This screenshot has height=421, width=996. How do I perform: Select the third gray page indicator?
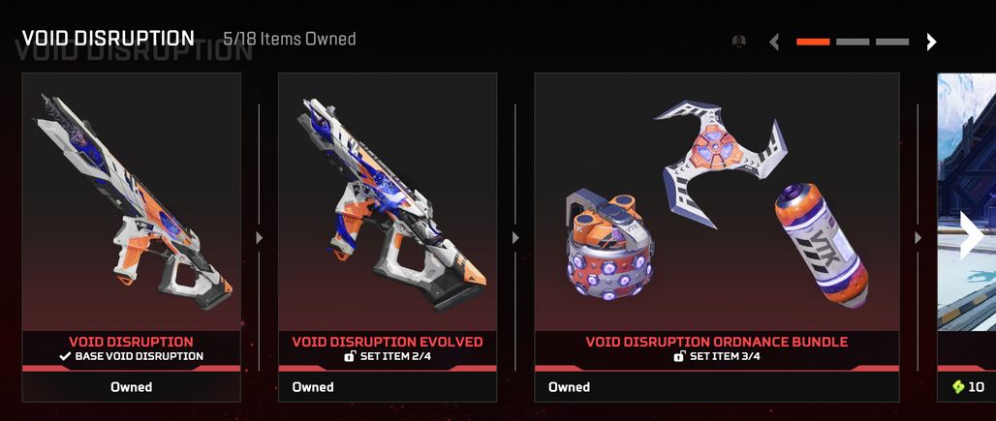[x=891, y=42]
